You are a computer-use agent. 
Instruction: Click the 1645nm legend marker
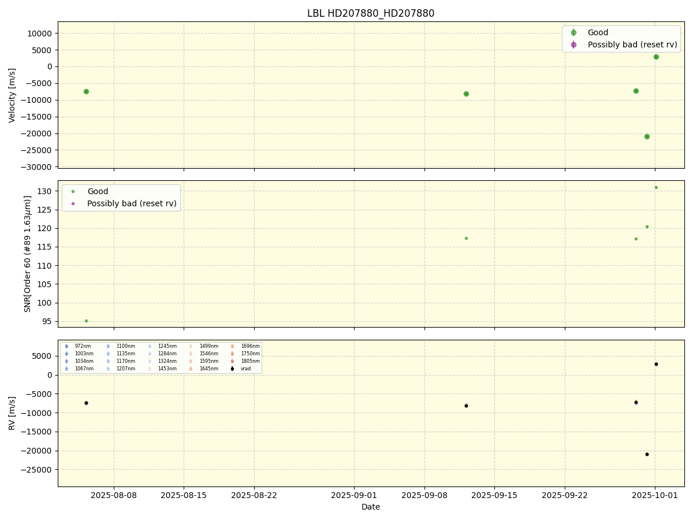(191, 369)
